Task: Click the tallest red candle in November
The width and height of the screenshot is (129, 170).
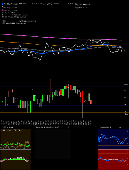Action: click(x=51, y=88)
